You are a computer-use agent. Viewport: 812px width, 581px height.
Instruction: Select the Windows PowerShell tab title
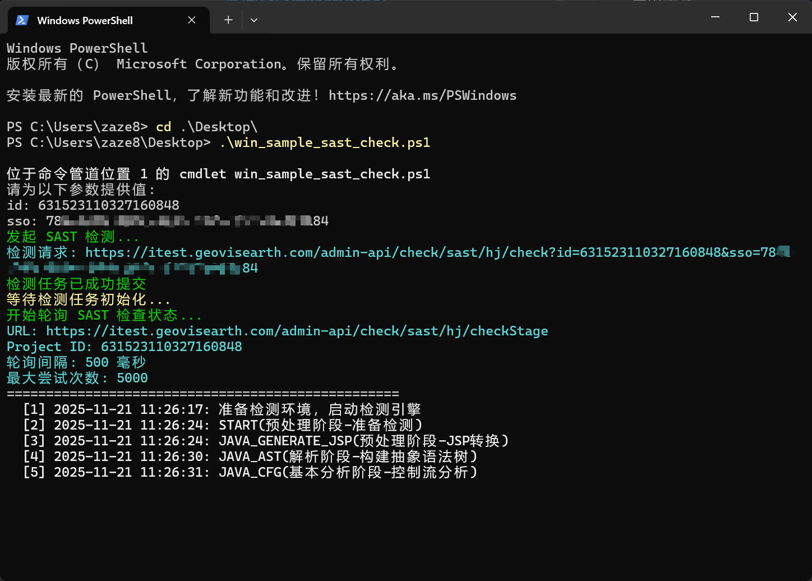85,21
